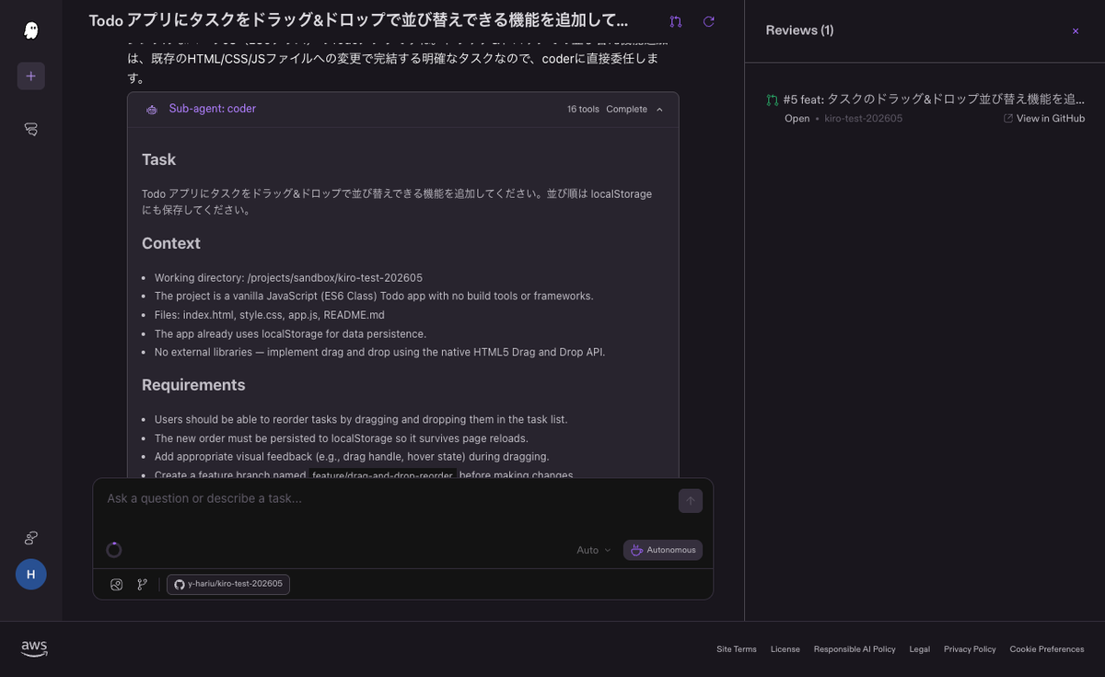Click the Context heading
Image resolution: width=1105 pixels, height=677 pixels.
171,243
